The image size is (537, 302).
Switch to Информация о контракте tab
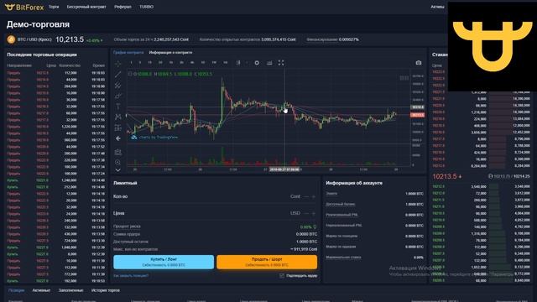(x=170, y=53)
